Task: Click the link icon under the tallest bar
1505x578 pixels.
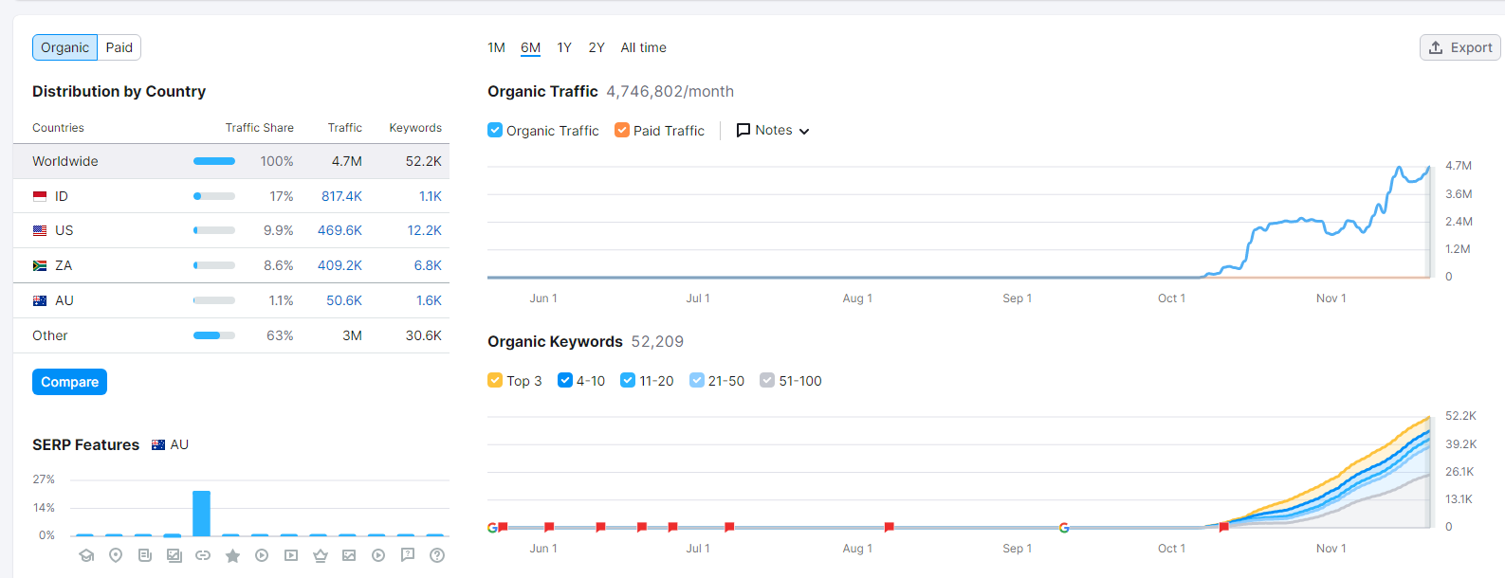Action: [203, 555]
